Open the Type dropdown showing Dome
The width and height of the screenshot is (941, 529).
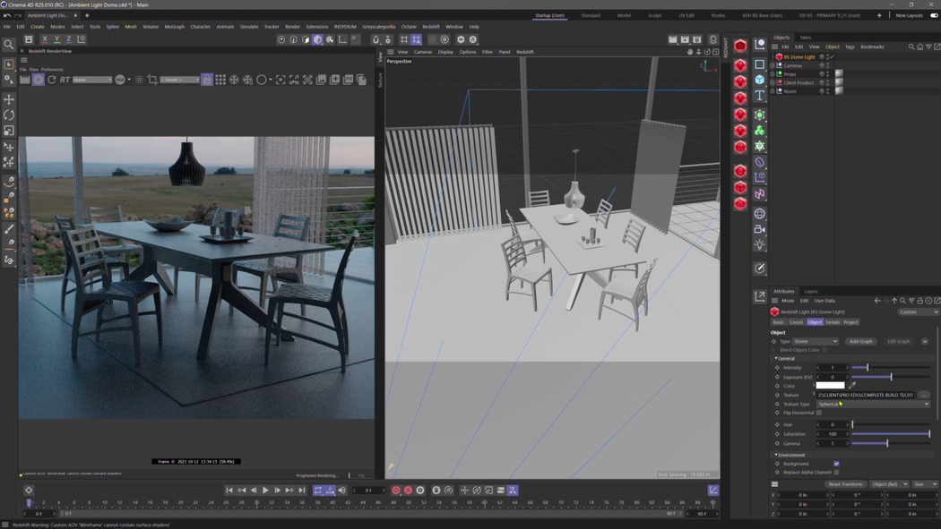point(814,341)
